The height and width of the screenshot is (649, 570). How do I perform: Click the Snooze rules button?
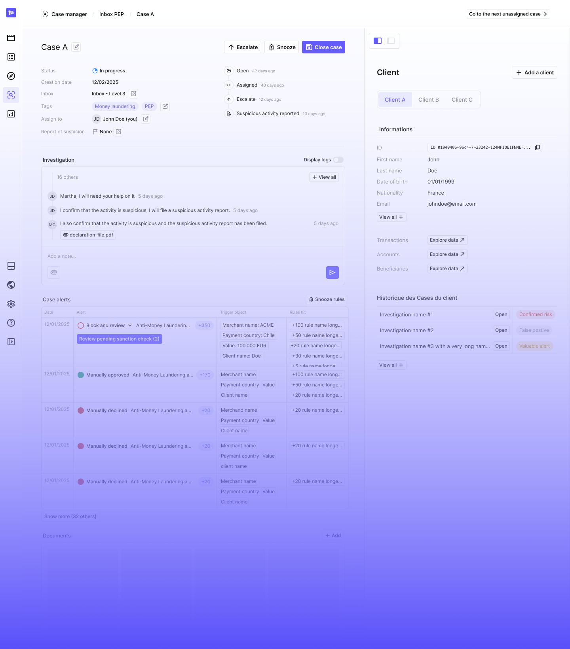tap(327, 299)
